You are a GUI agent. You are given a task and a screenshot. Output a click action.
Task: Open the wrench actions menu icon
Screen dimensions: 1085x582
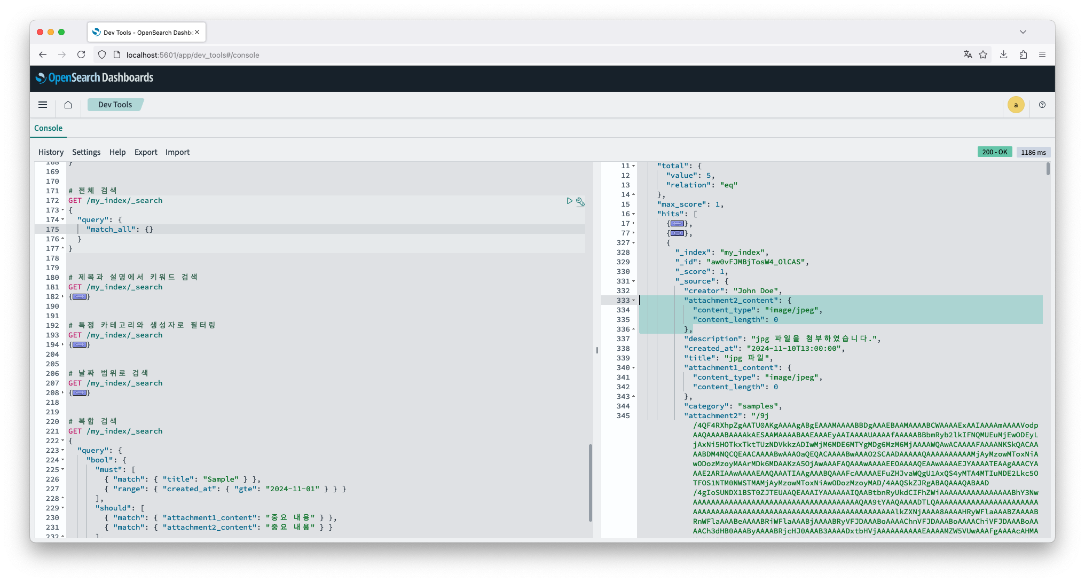(x=580, y=202)
